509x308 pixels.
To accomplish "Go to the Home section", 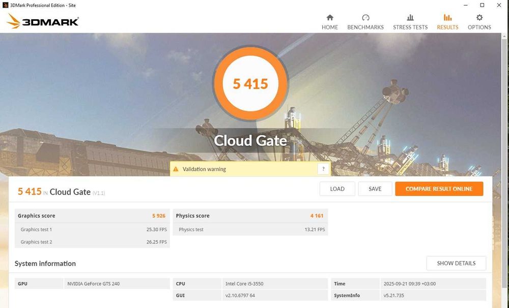I will 330,18.
